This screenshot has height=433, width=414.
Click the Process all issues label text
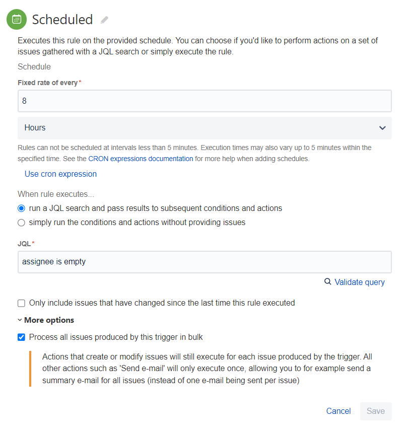point(116,337)
